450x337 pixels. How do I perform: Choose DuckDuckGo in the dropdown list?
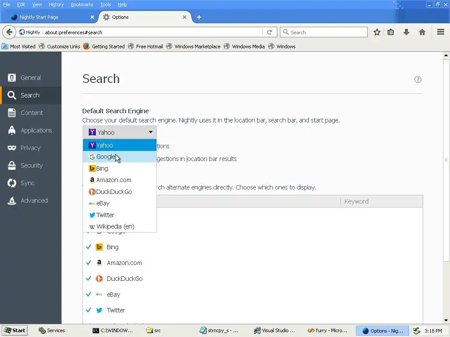click(120, 192)
